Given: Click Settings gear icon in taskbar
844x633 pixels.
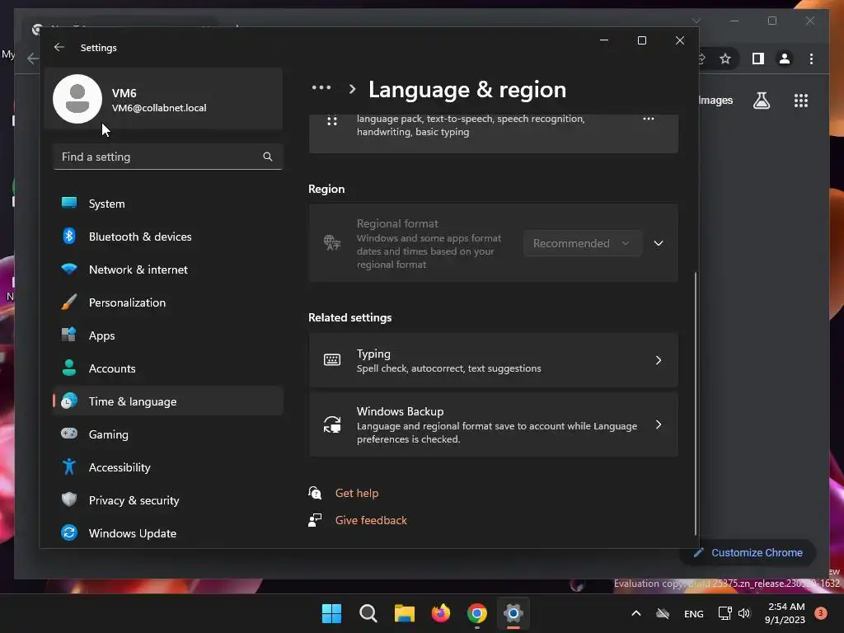Looking at the screenshot, I should point(513,613).
